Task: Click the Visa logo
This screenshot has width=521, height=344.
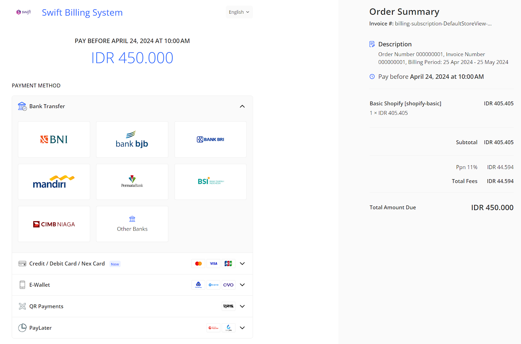Action: (x=214, y=264)
